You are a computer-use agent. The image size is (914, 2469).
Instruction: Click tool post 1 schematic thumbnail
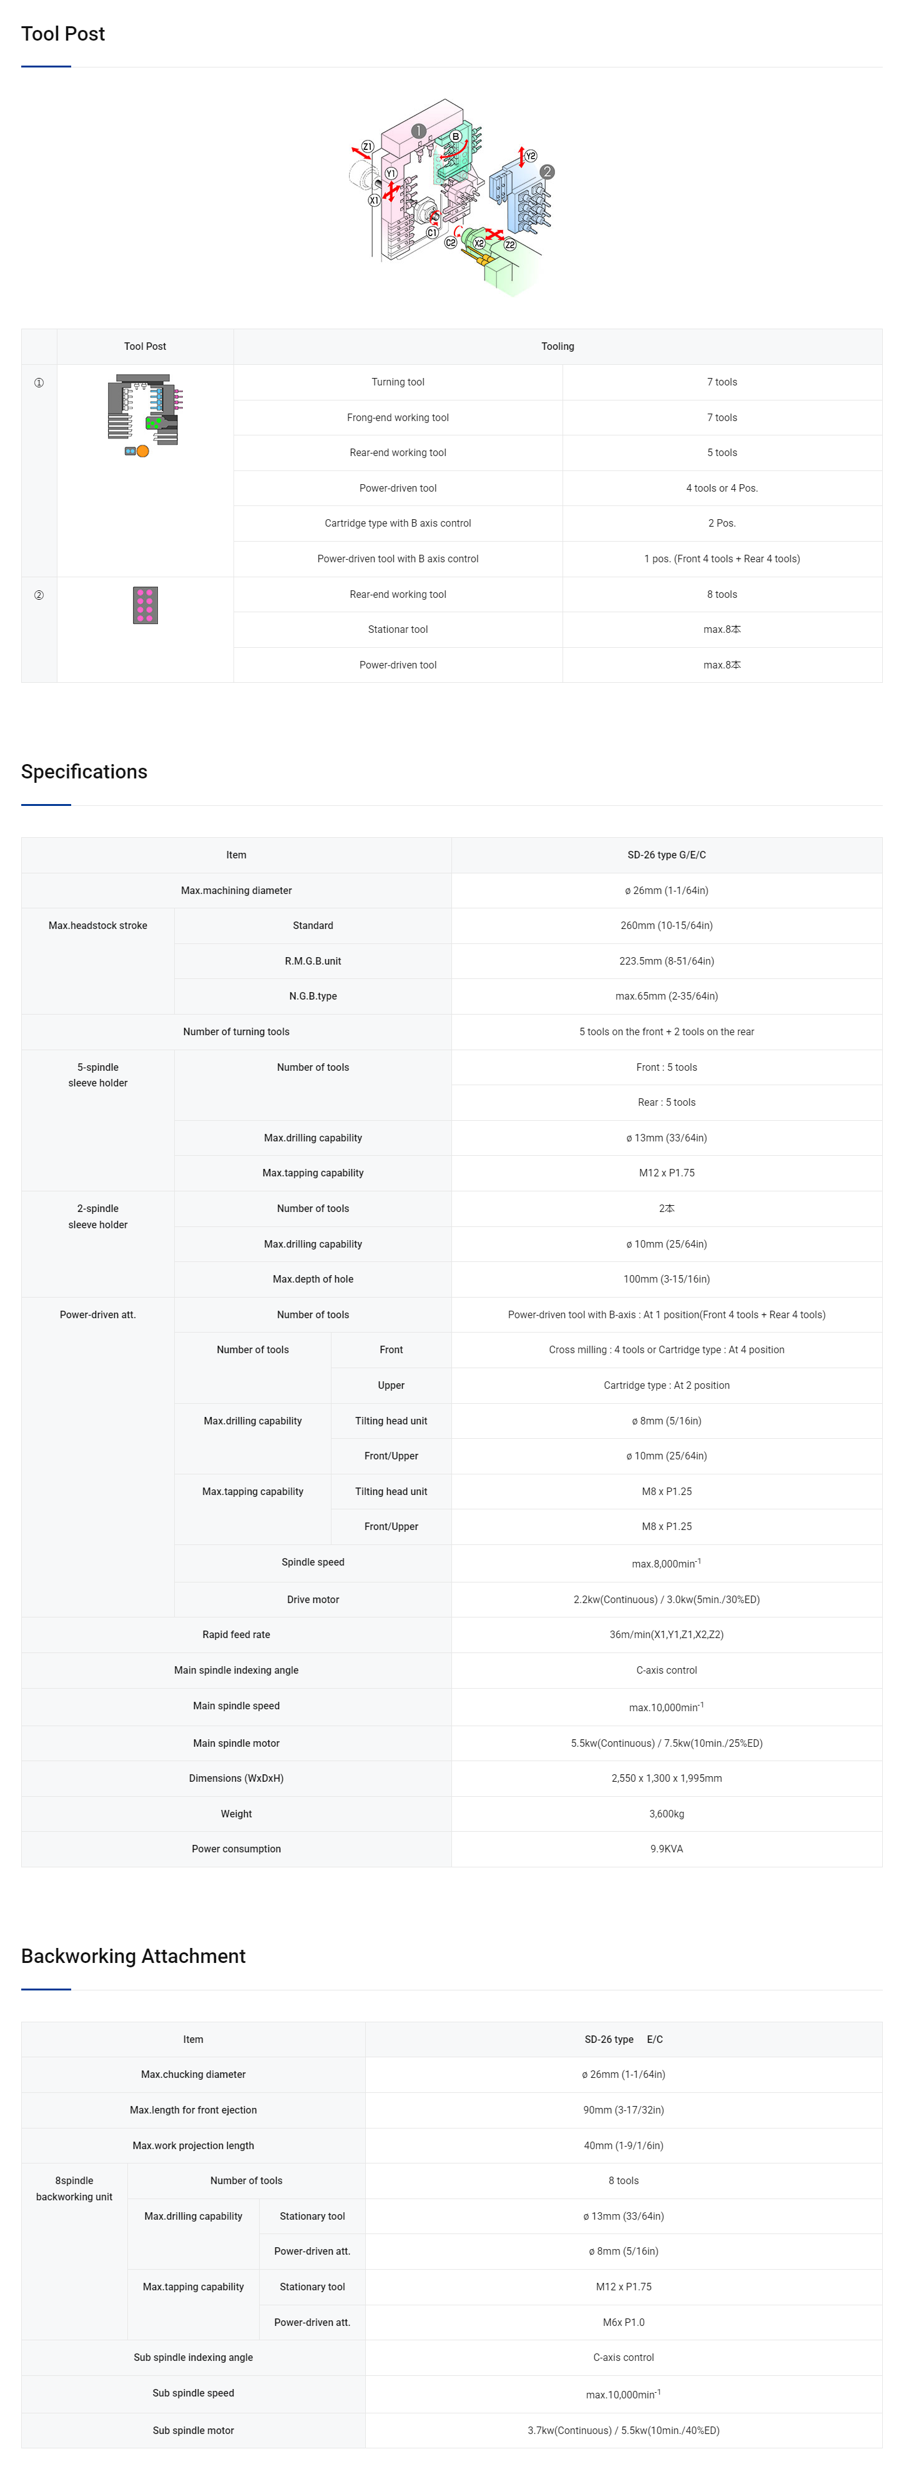coord(145,415)
